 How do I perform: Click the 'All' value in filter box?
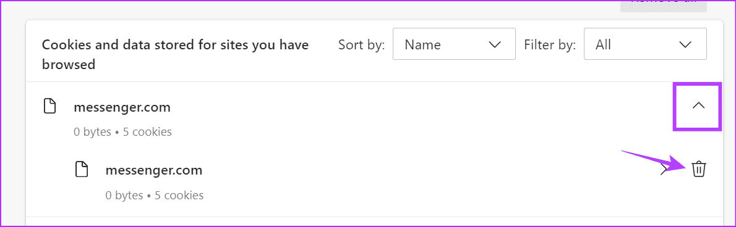point(603,44)
